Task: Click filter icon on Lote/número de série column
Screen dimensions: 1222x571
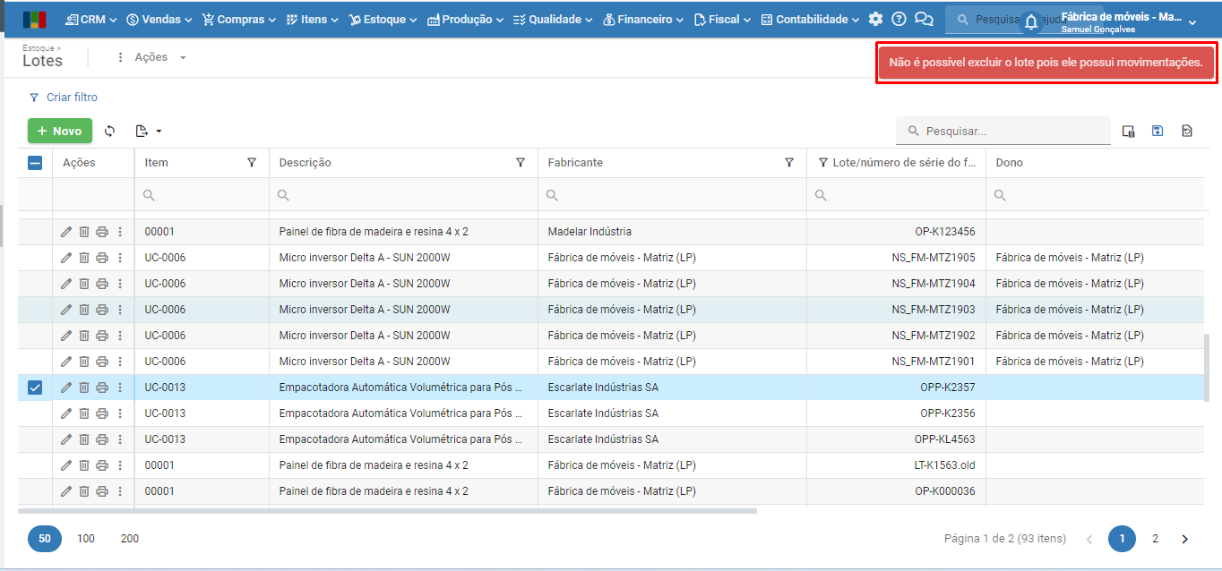Action: [x=823, y=163]
